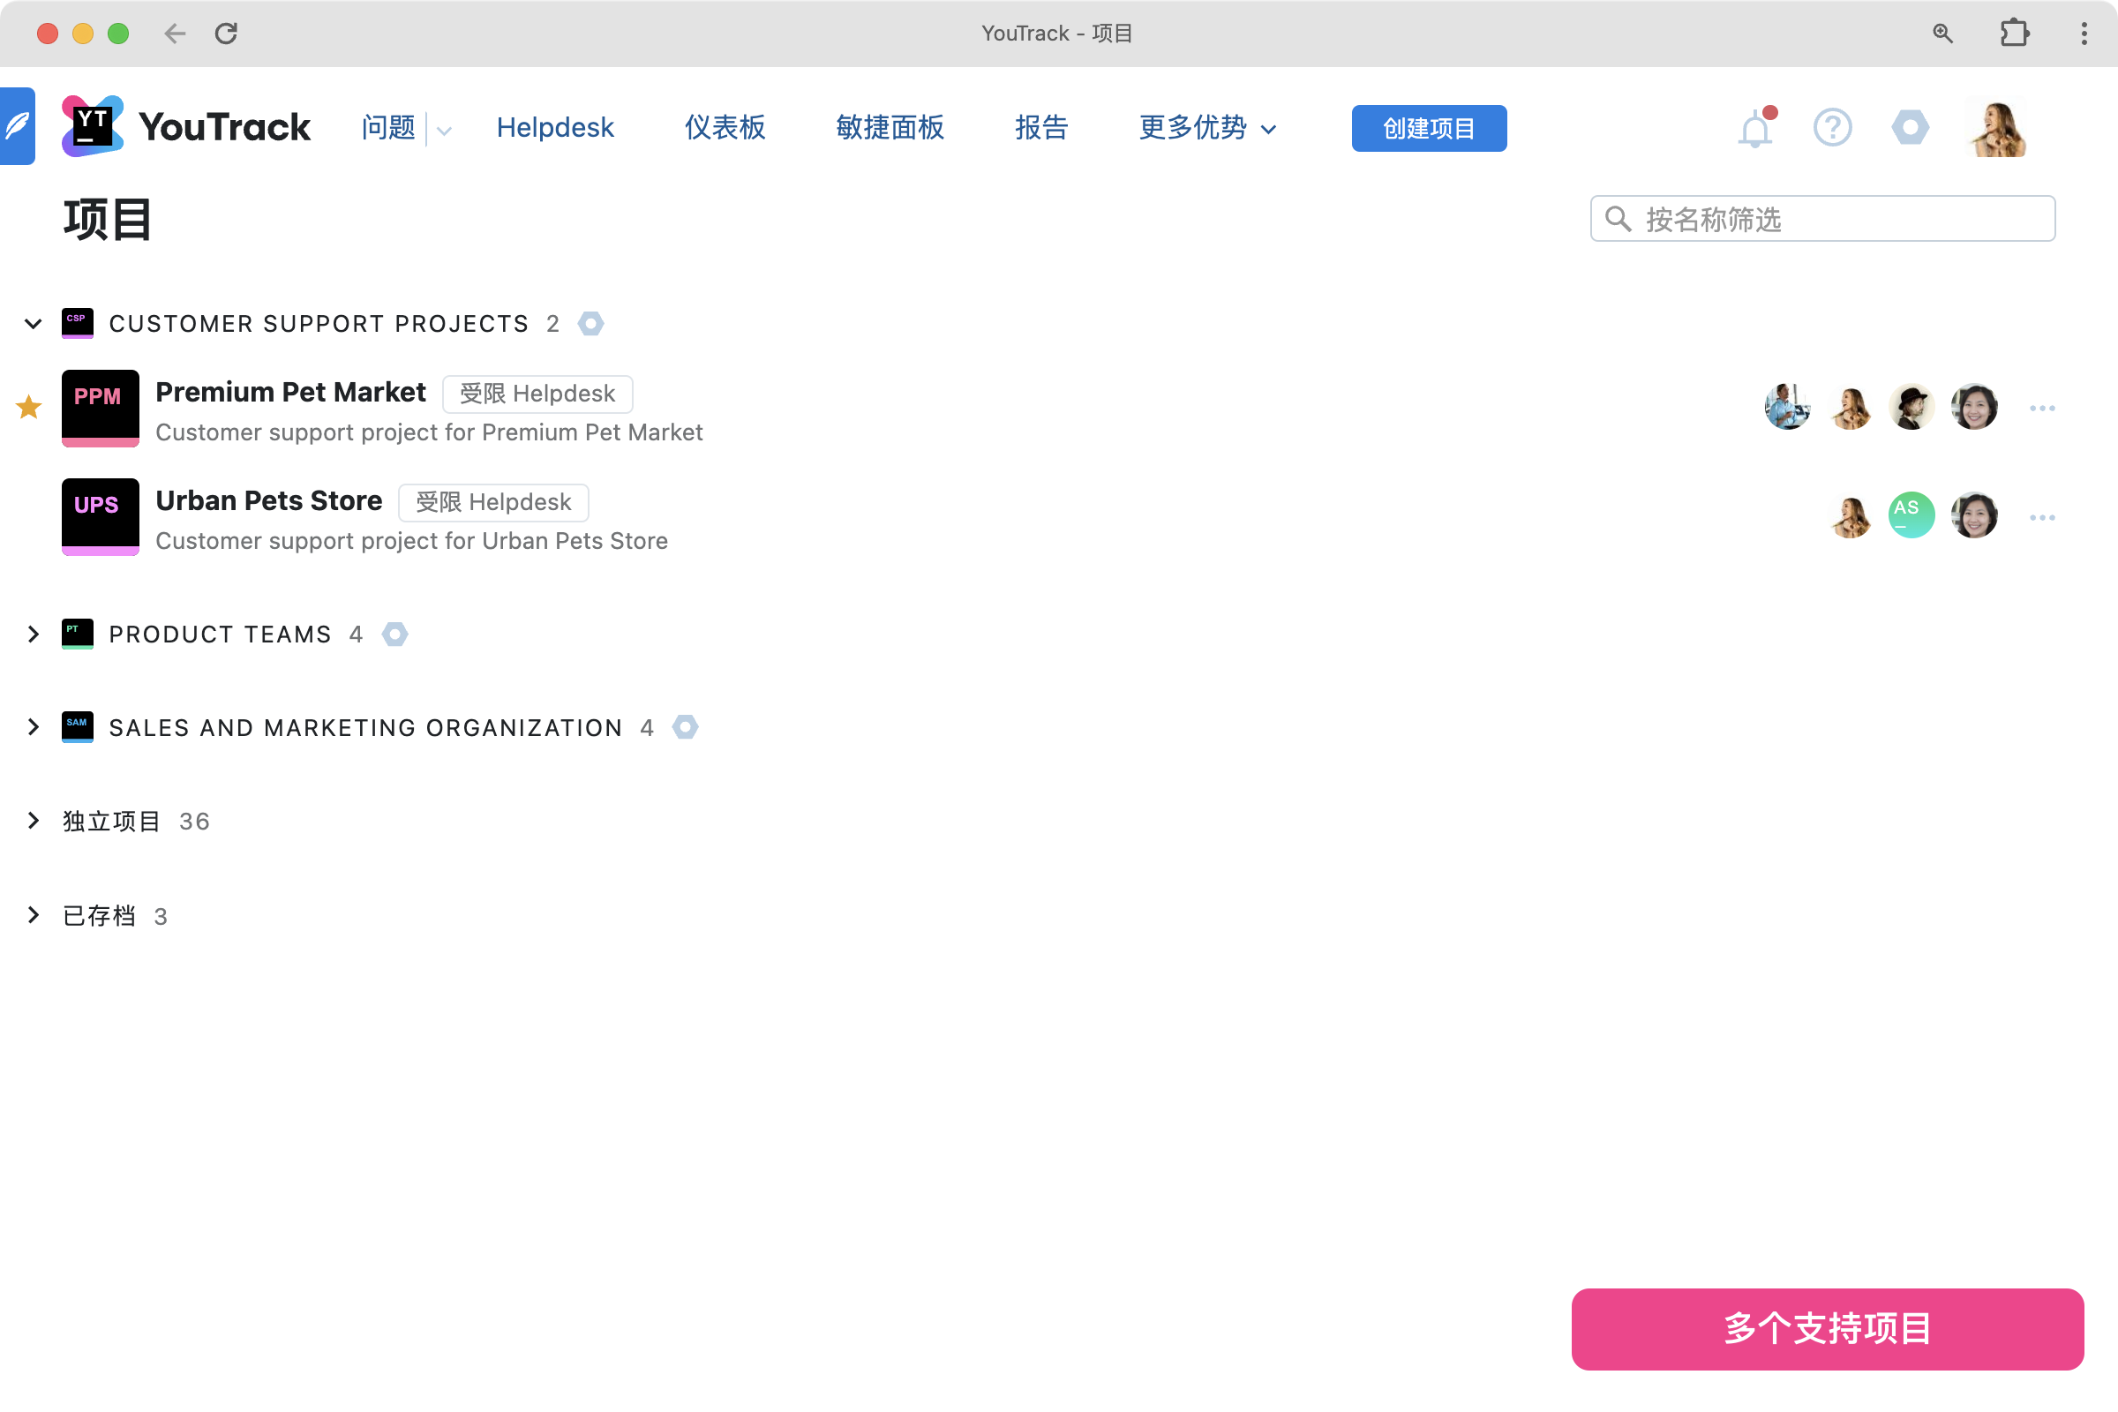
Task: Click the 创建项目 button
Action: click(1428, 128)
